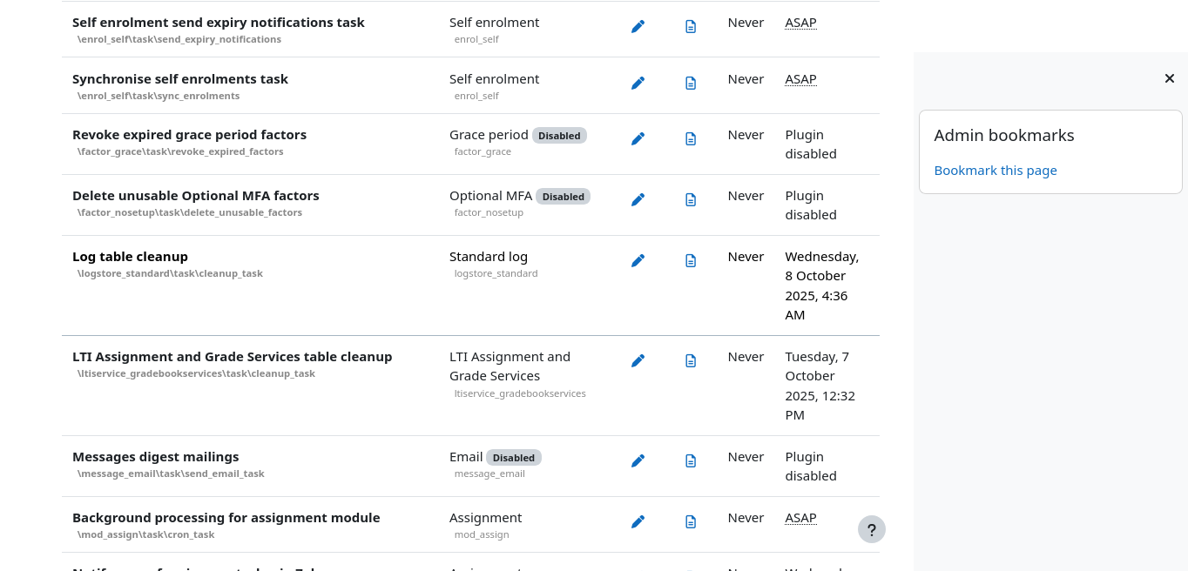
Task: Edit the Messages digest mailings task
Action: (638, 460)
